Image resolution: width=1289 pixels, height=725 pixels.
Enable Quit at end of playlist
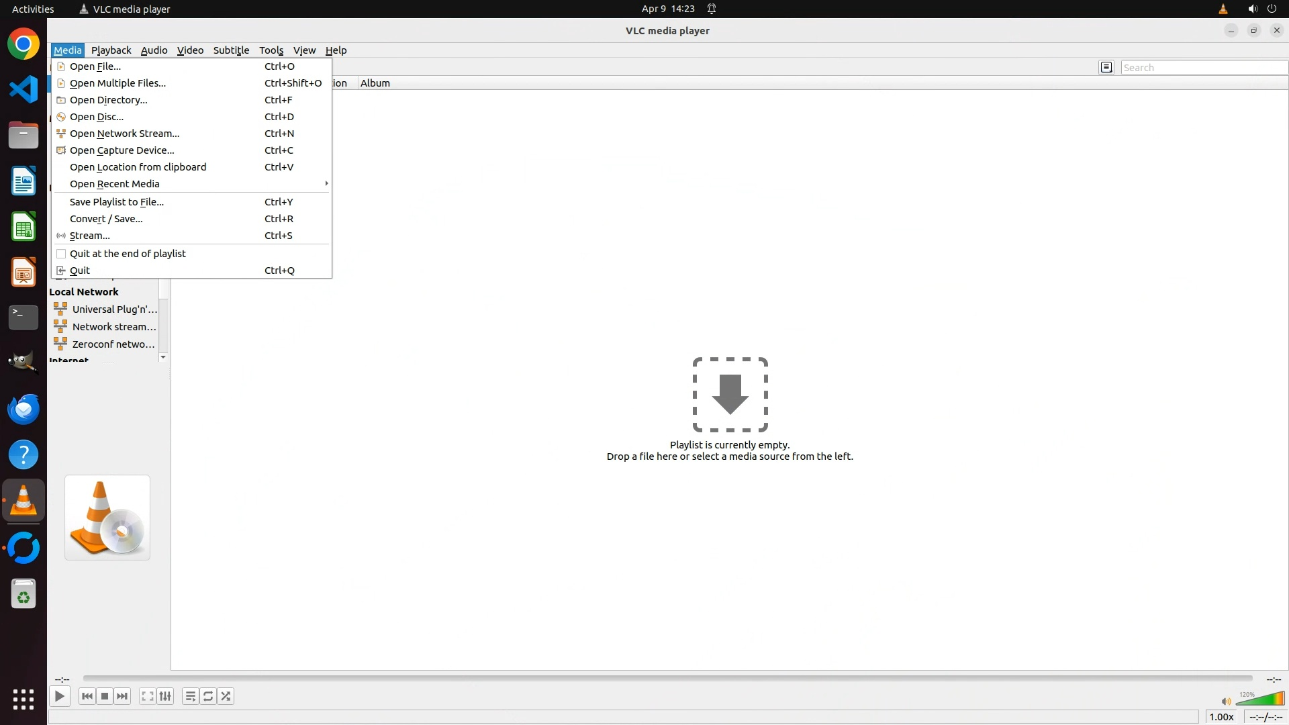[128, 254]
